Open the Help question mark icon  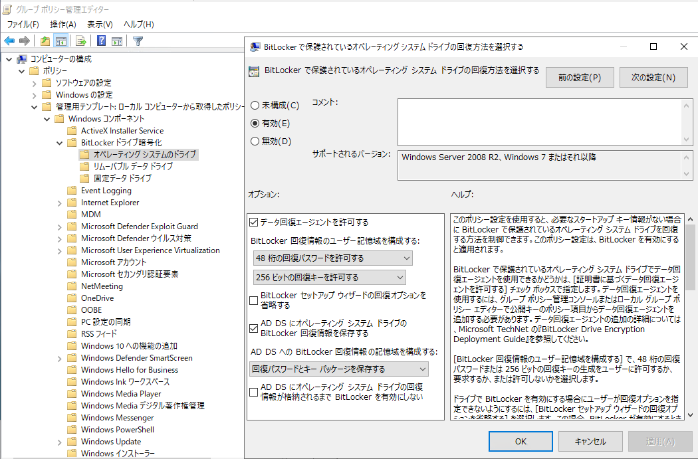(x=102, y=41)
